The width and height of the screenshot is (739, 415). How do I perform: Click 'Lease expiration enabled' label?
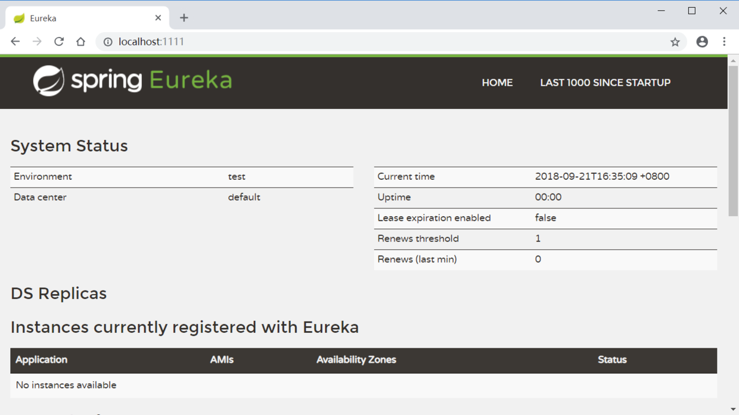(x=434, y=218)
